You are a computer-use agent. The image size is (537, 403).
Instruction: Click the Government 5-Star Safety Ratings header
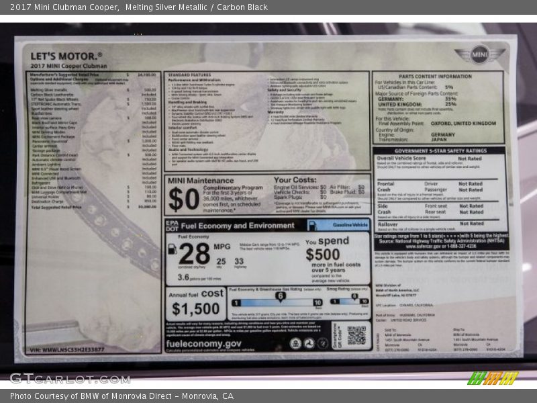click(x=440, y=151)
